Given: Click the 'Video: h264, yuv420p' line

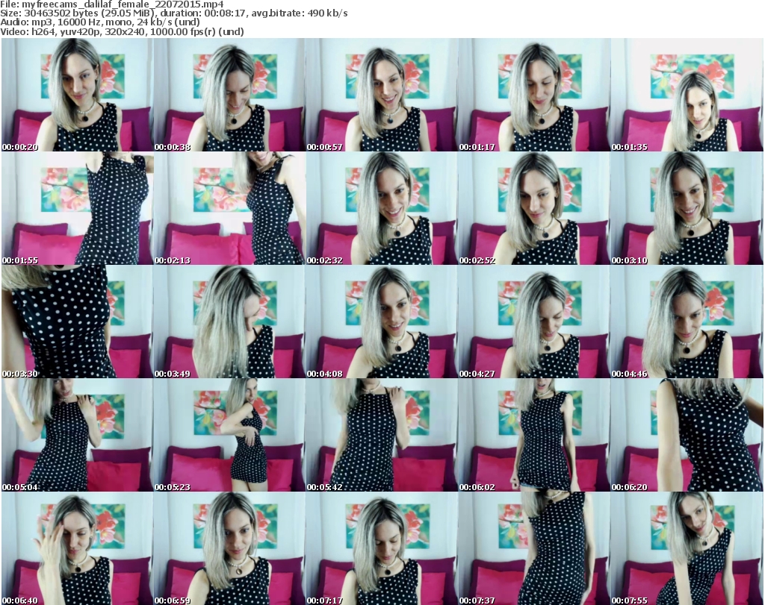Looking at the screenshot, I should point(122,31).
